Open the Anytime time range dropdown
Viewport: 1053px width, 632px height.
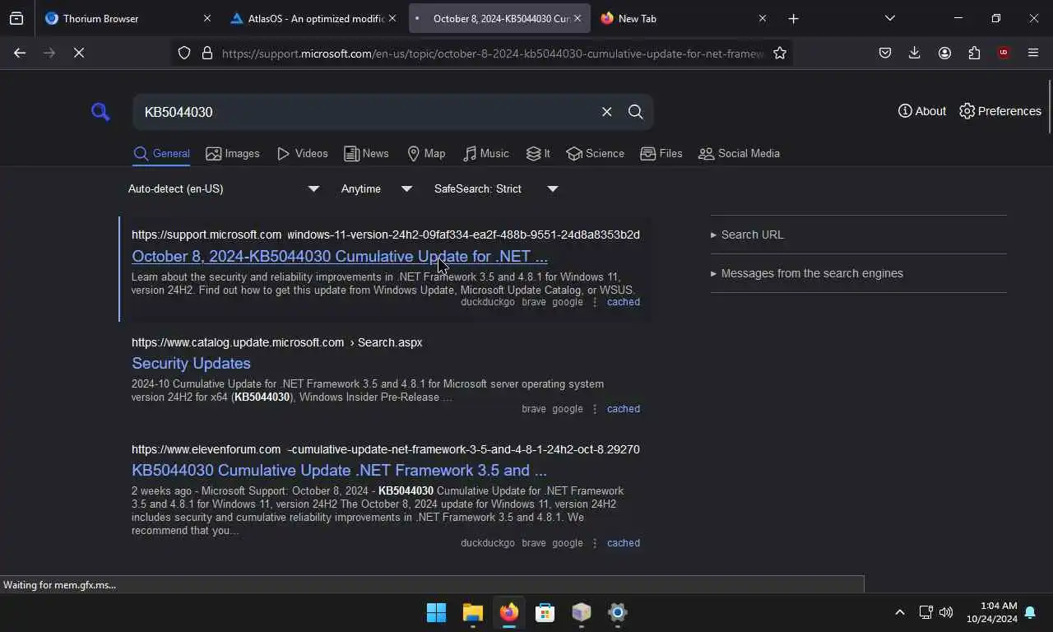pos(377,188)
